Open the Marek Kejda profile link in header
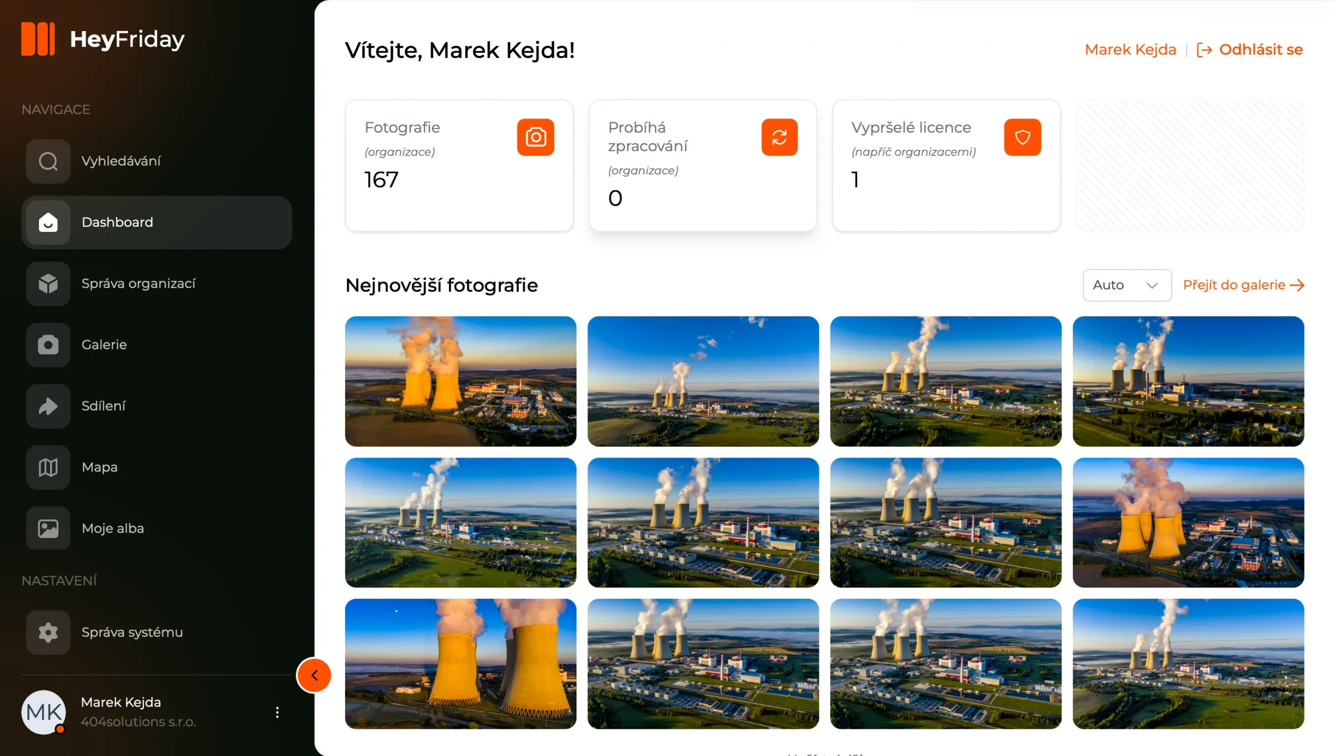 (1131, 50)
